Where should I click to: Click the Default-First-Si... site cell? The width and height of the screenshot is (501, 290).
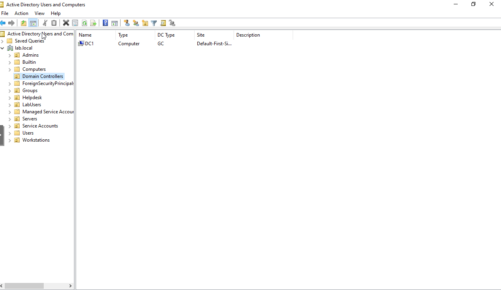pyautogui.click(x=214, y=44)
